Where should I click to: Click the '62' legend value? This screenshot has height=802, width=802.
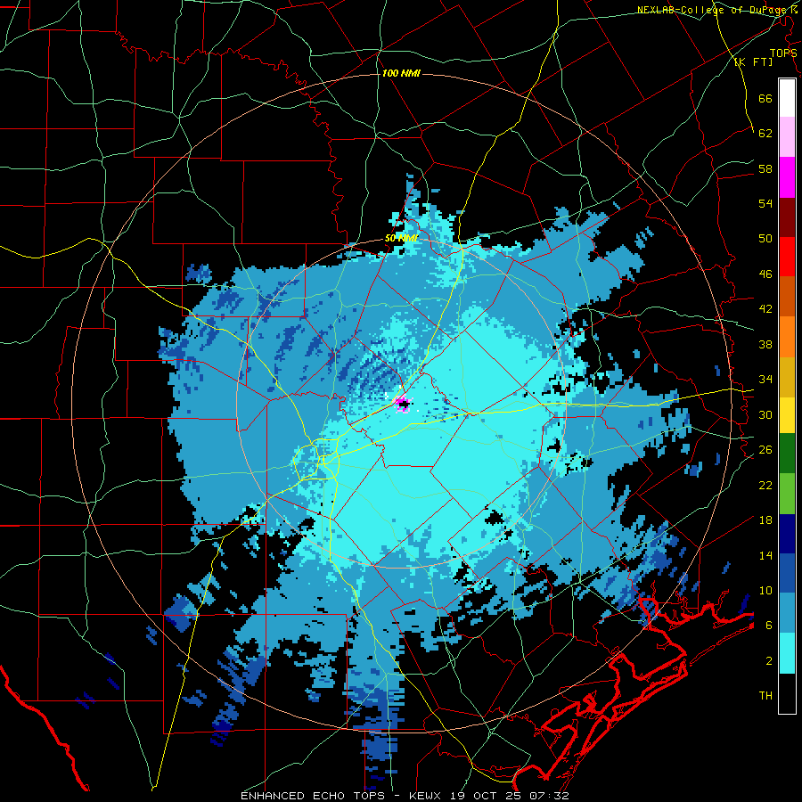click(765, 134)
